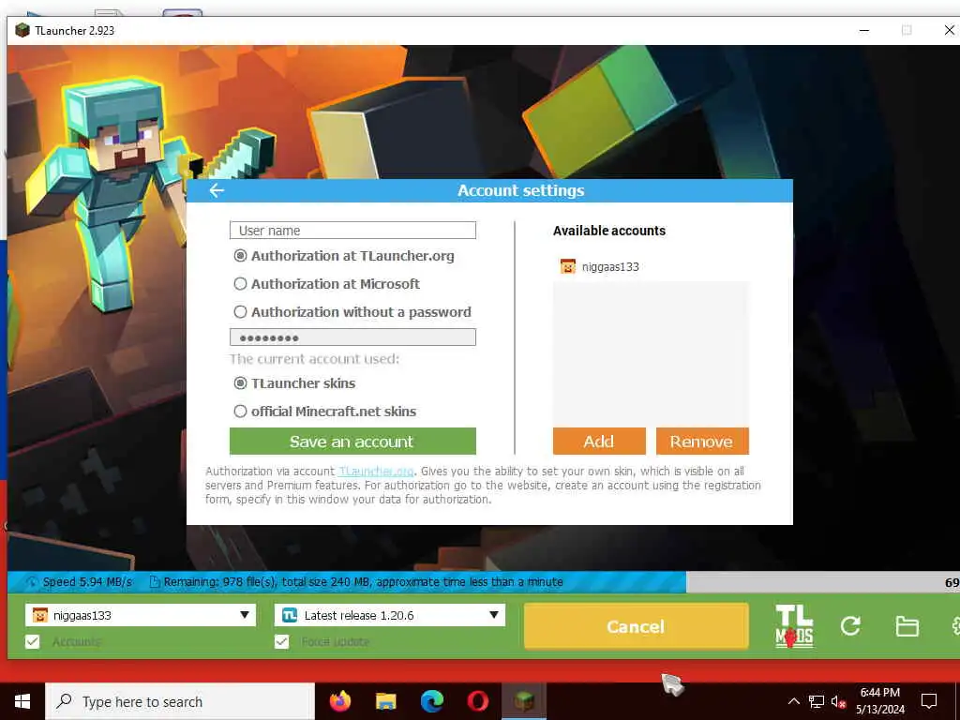This screenshot has height=720, width=960.
Task: Open File Explorer from the taskbar
Action: (385, 701)
